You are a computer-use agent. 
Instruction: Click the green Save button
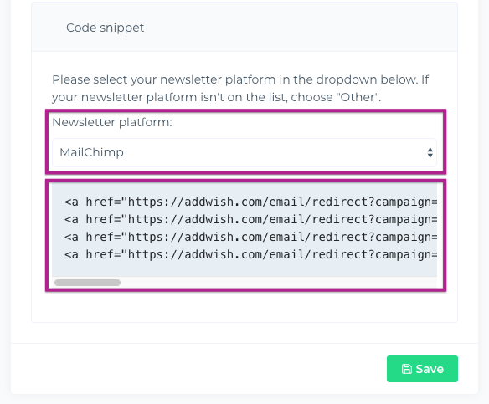tap(422, 369)
